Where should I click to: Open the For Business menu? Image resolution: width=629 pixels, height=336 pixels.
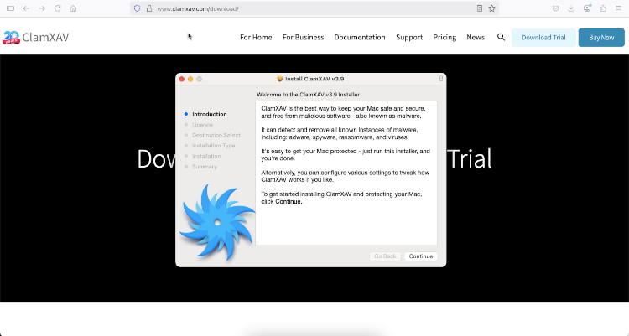(x=304, y=38)
